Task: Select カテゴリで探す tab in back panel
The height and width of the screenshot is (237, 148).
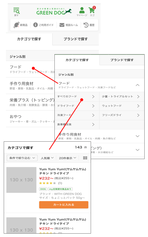Action: click(29, 39)
